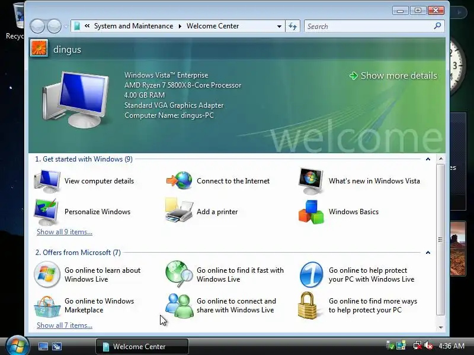Click the Switch between windows quick launch icon
The width and height of the screenshot is (474, 355).
click(x=57, y=346)
